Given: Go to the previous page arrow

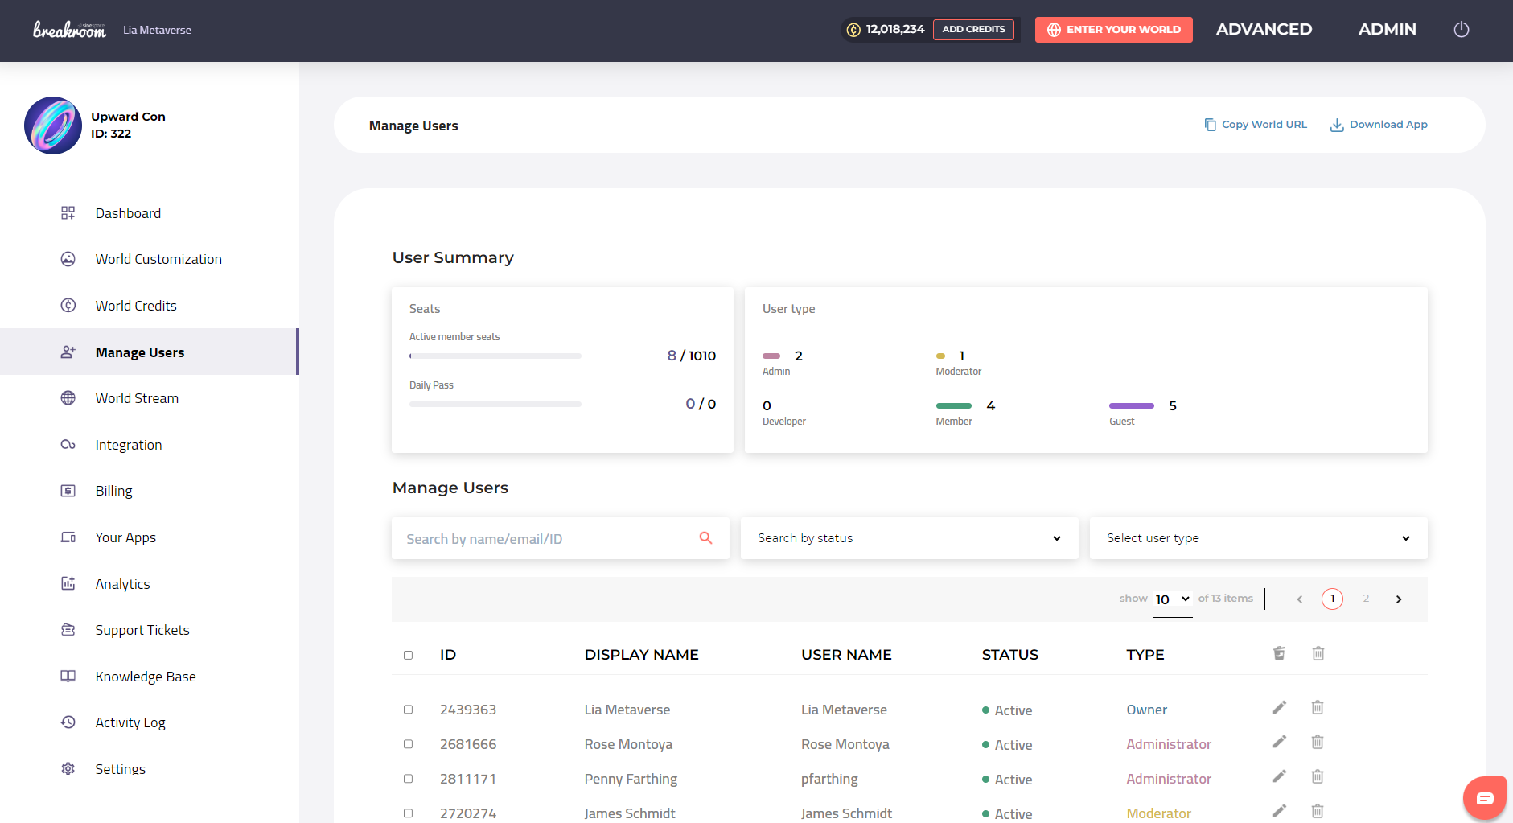Looking at the screenshot, I should (1299, 599).
